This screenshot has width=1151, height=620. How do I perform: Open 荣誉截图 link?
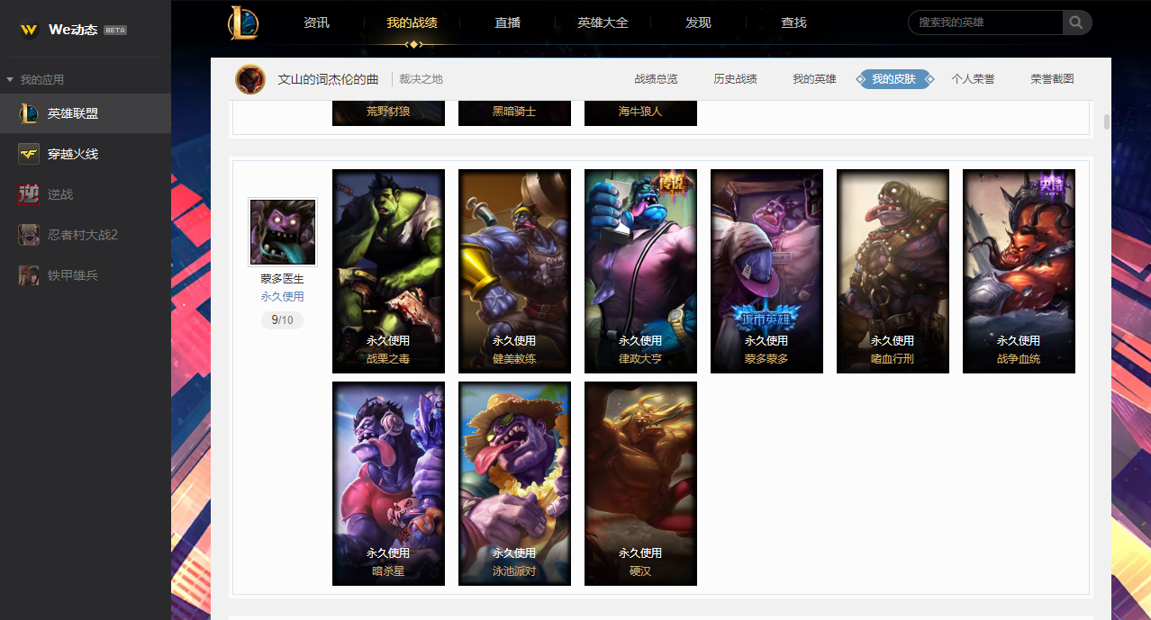point(1052,79)
